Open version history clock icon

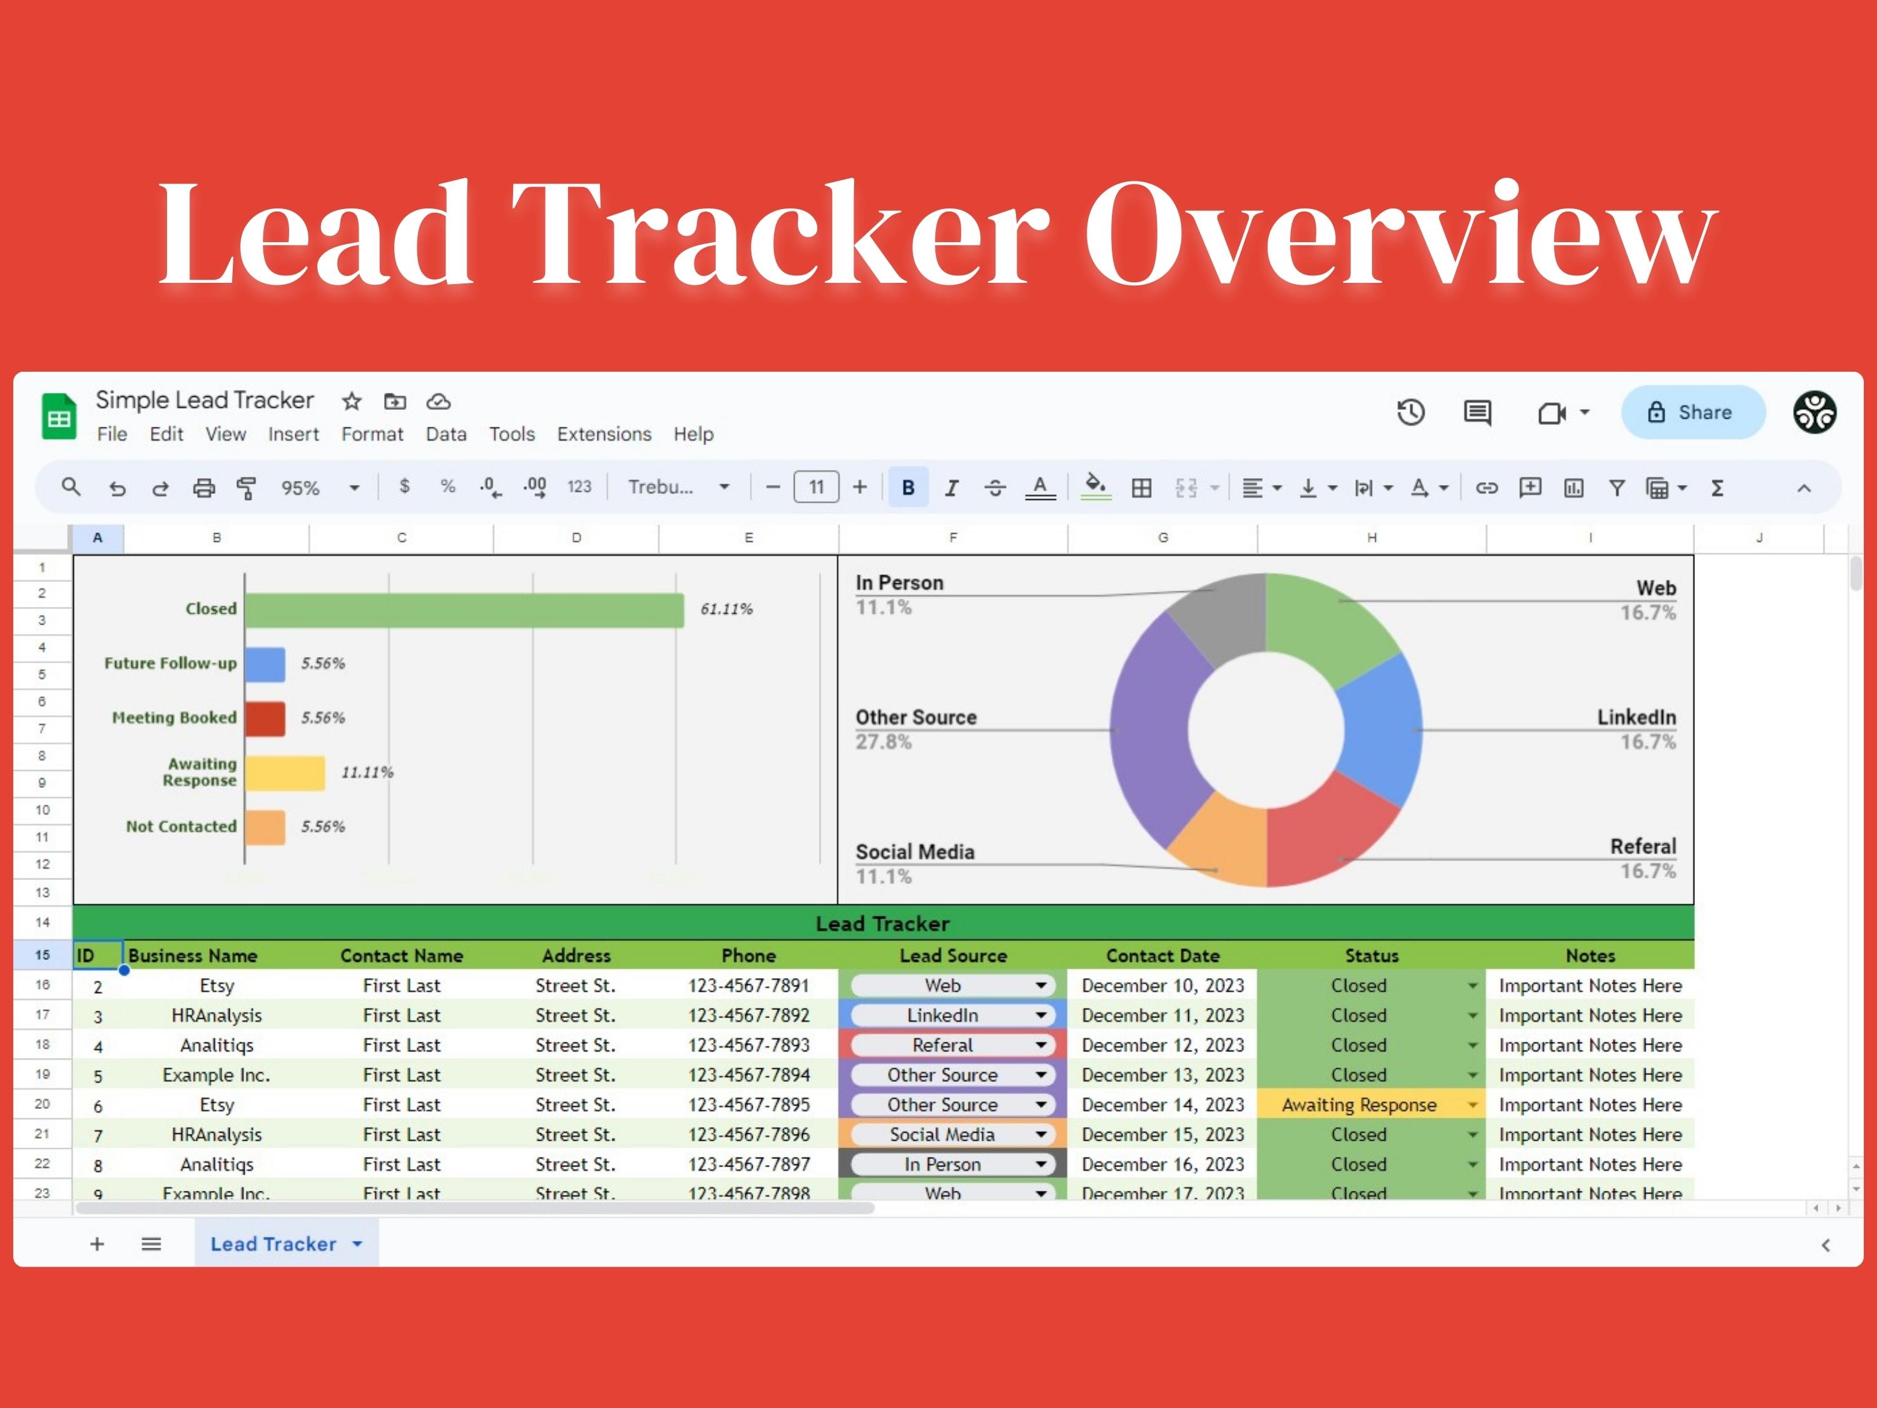click(1410, 412)
